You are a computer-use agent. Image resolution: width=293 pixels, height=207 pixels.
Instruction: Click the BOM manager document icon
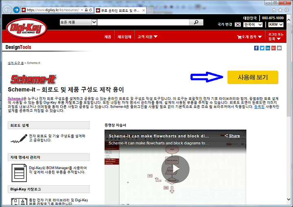pyautogui.click(x=19, y=173)
